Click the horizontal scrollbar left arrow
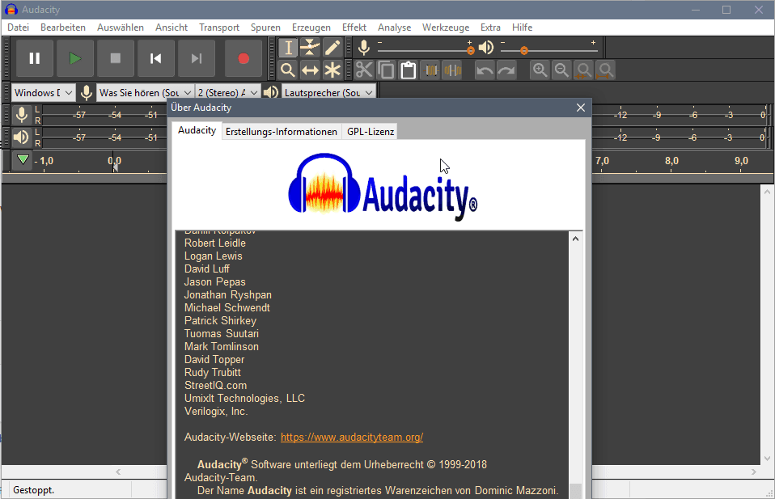 (x=118, y=472)
